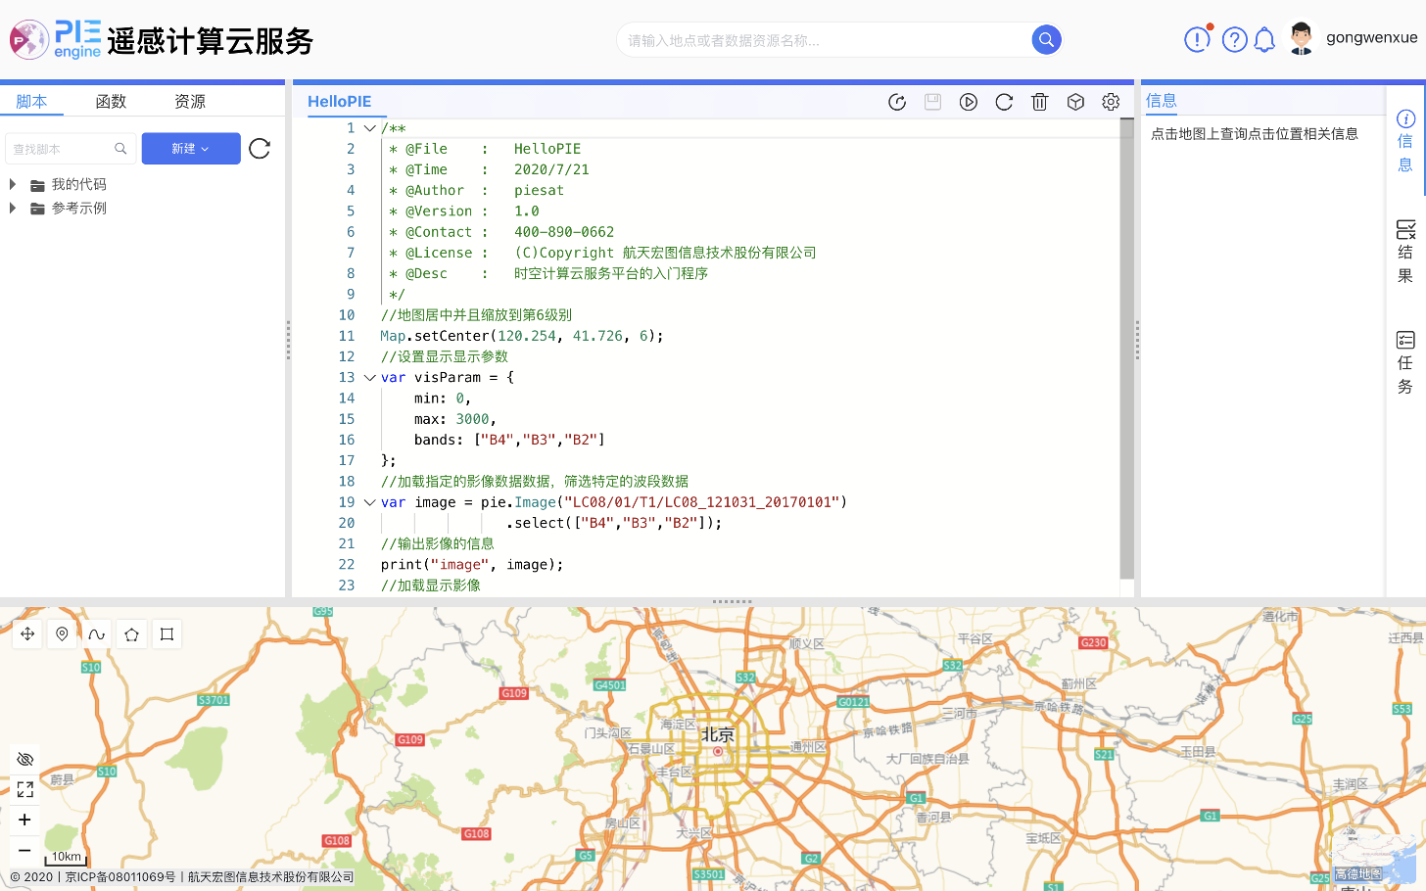Select the pan move map tool
Screen dimensions: 1426x891
point(27,634)
